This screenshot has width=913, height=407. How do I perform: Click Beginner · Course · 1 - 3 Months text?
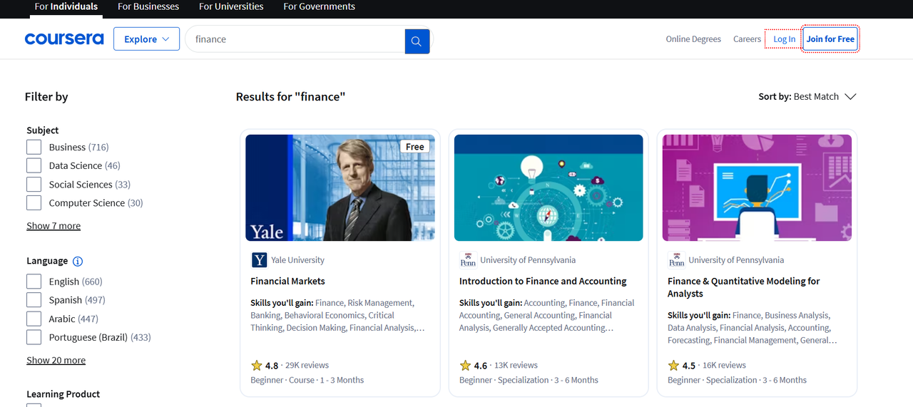[307, 381]
